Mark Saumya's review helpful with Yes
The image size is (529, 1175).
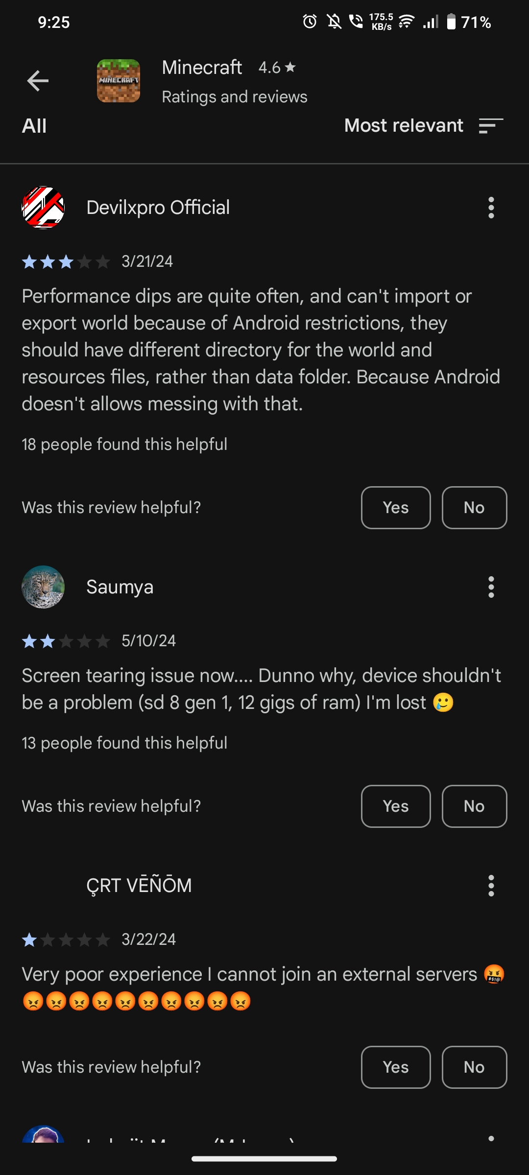coord(396,806)
